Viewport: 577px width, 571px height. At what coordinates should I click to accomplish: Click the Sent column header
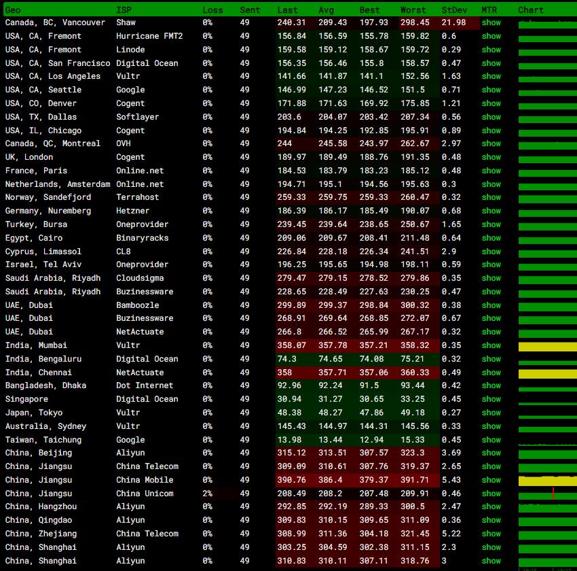250,10
